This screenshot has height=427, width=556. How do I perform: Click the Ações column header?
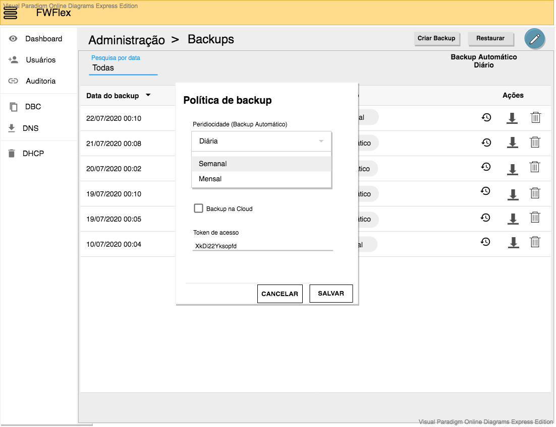tap(513, 95)
